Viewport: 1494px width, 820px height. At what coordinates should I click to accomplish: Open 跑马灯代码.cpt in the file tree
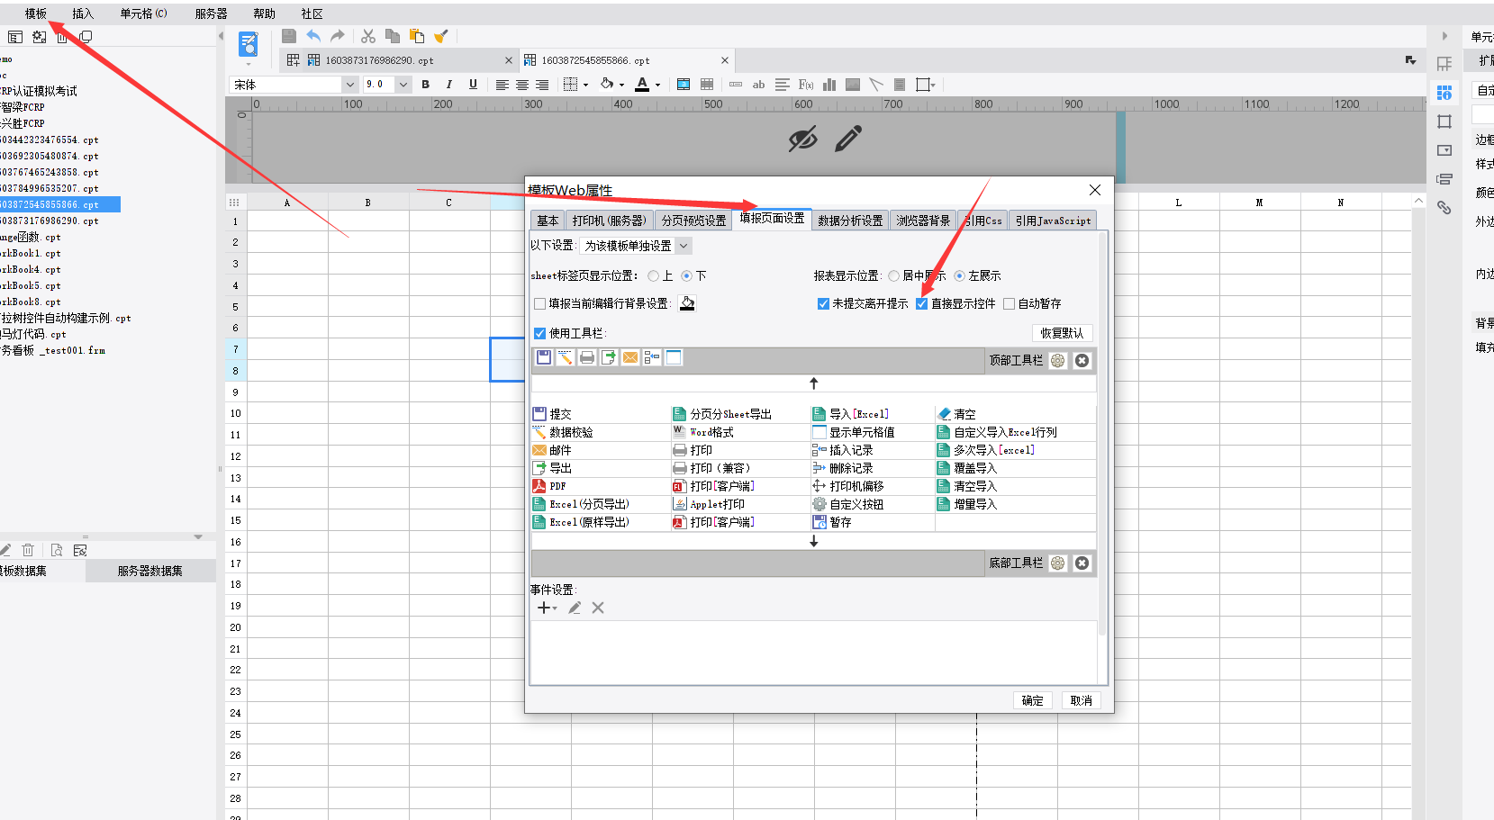coord(33,334)
